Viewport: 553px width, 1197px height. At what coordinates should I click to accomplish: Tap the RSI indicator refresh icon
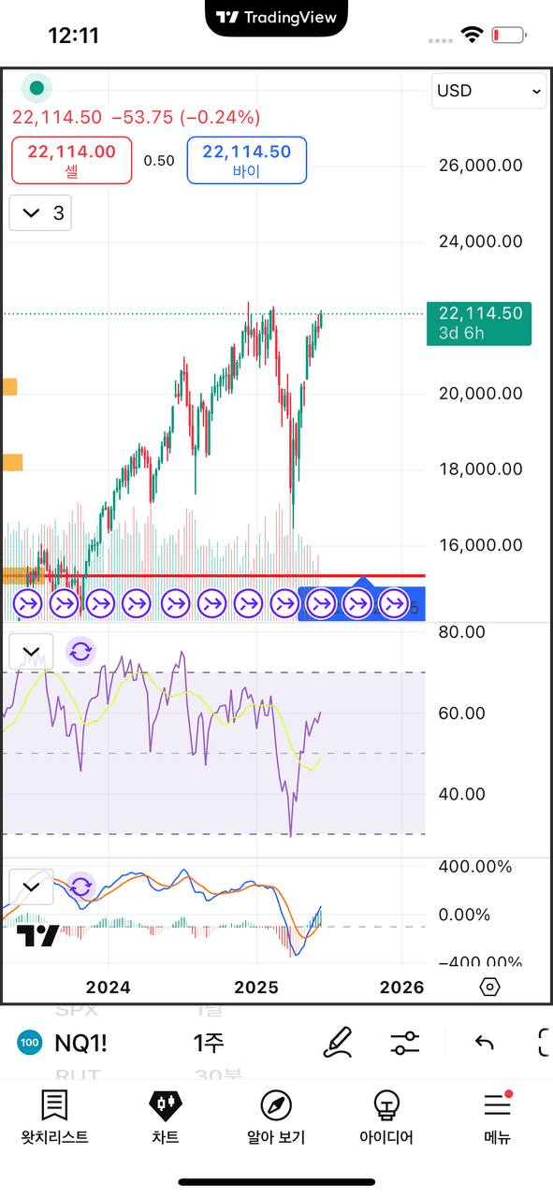[x=80, y=651]
